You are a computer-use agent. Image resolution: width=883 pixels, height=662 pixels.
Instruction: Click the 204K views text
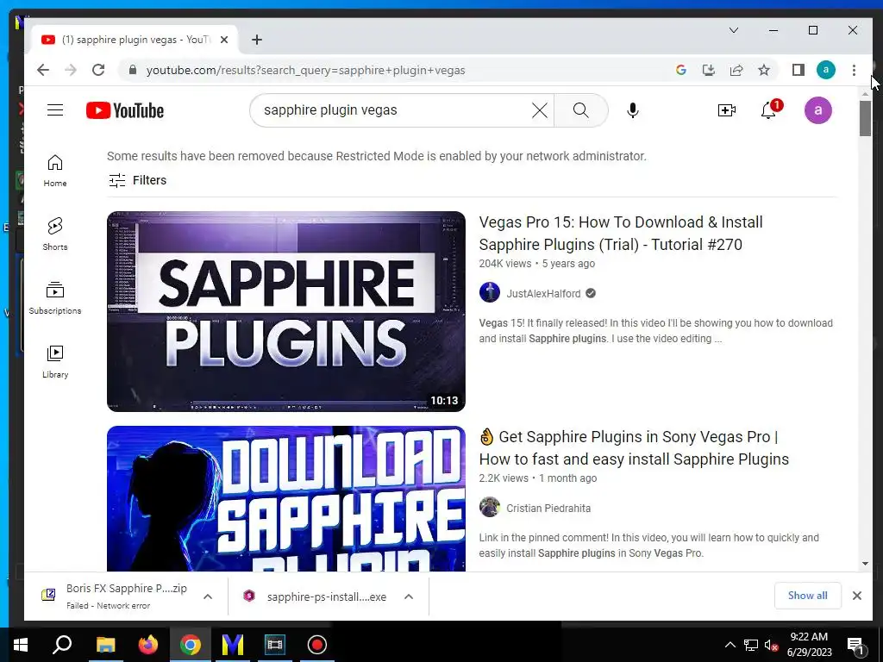(505, 264)
